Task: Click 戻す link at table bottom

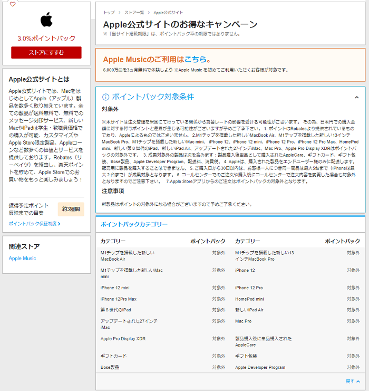Action: (350, 382)
